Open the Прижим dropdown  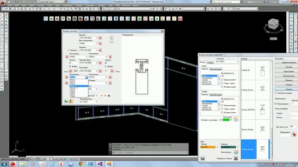(x=96, y=50)
